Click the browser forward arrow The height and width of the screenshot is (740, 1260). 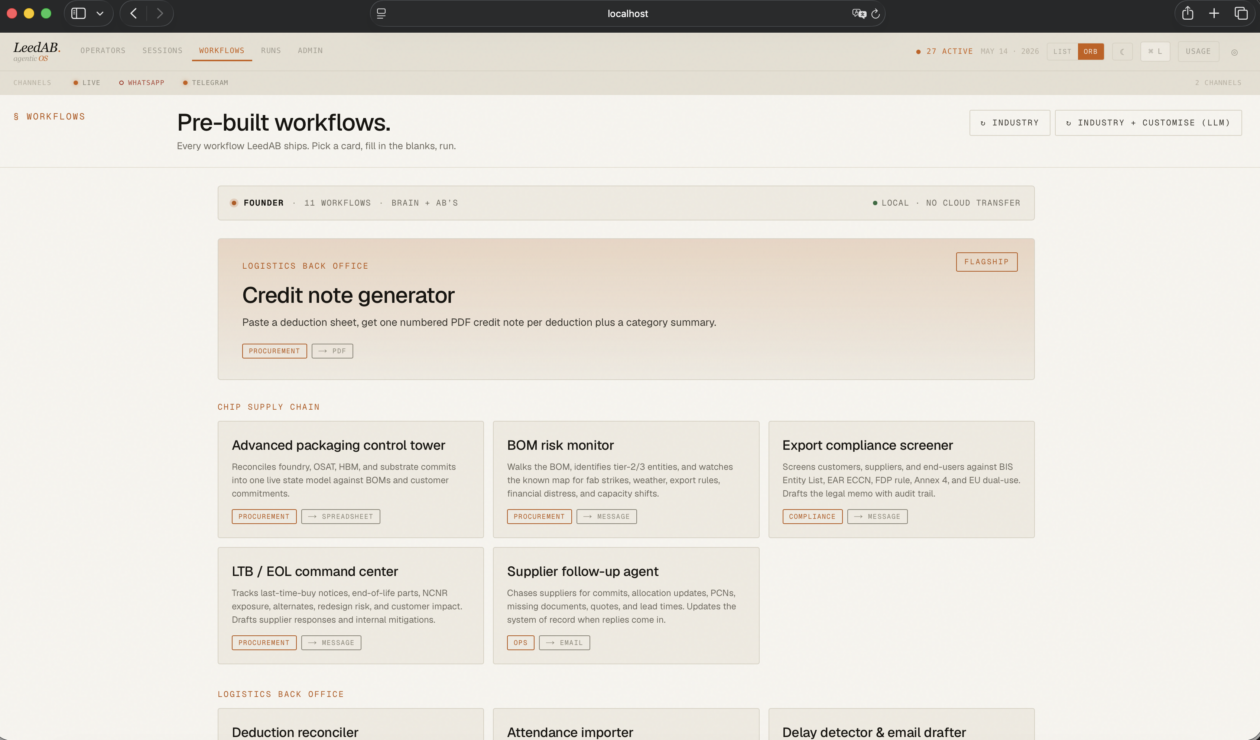[160, 13]
